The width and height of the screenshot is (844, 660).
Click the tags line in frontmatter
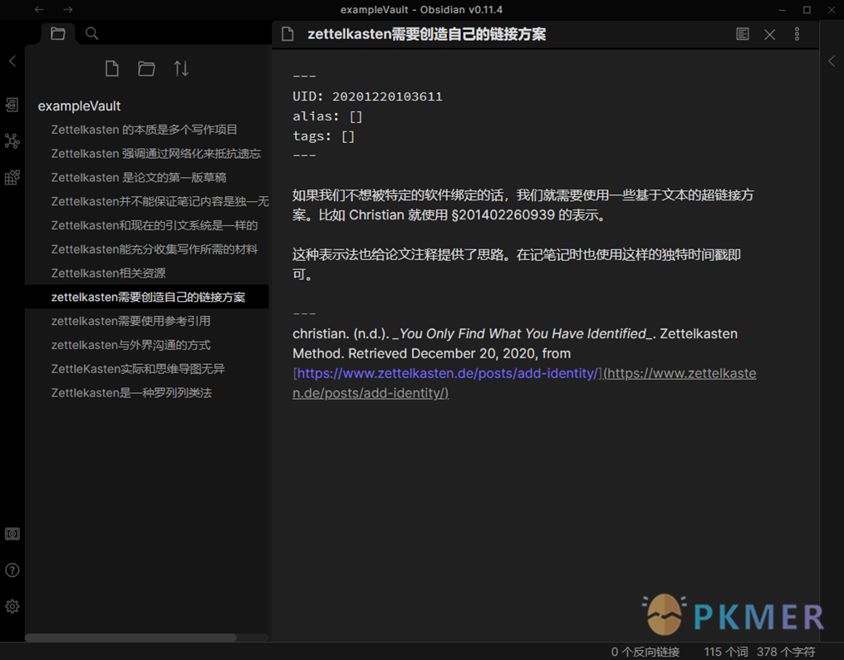[323, 136]
